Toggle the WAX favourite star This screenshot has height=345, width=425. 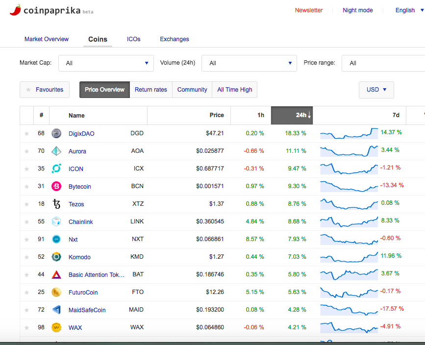click(x=26, y=328)
